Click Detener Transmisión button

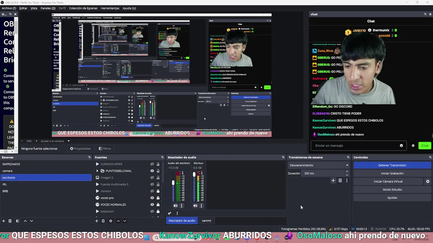click(392, 165)
